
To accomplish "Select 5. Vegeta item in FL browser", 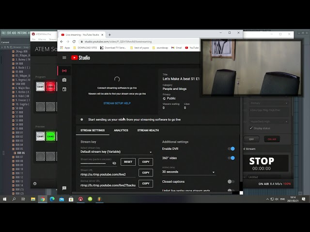I will [21, 80].
